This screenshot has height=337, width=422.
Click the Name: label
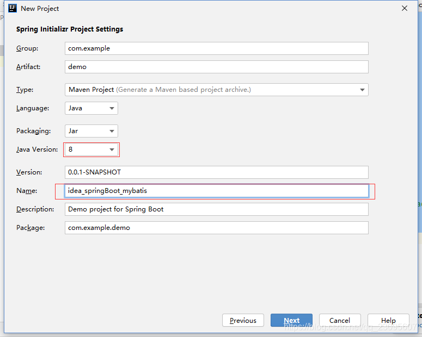(x=27, y=191)
